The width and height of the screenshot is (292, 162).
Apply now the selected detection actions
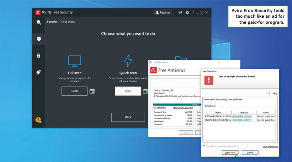pyautogui.click(x=230, y=152)
